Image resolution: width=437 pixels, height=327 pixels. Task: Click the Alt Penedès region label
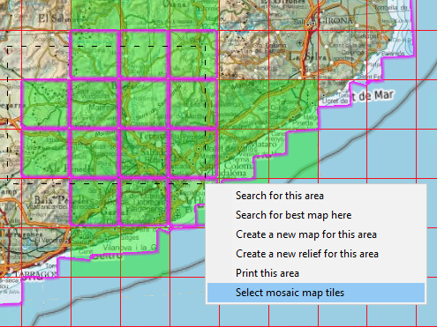[x=70, y=168]
